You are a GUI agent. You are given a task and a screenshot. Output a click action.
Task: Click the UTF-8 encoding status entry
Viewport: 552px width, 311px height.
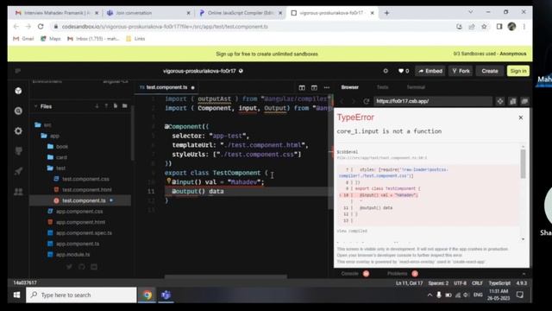[x=460, y=283]
